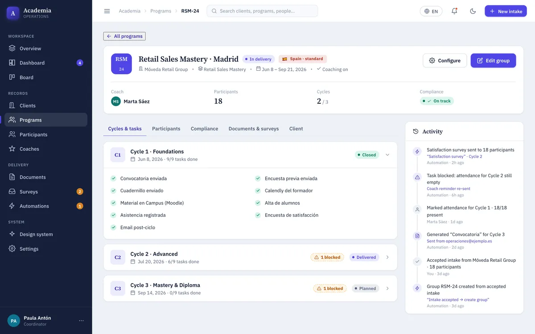The height and width of the screenshot is (334, 535).
Task: Click the Settings gear icon in sidebar
Action: tap(12, 249)
